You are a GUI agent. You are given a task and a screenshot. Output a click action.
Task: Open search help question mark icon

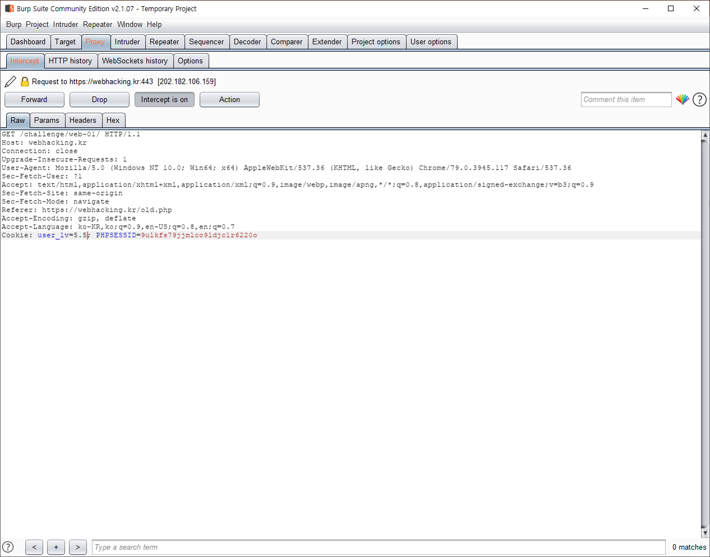click(x=8, y=547)
